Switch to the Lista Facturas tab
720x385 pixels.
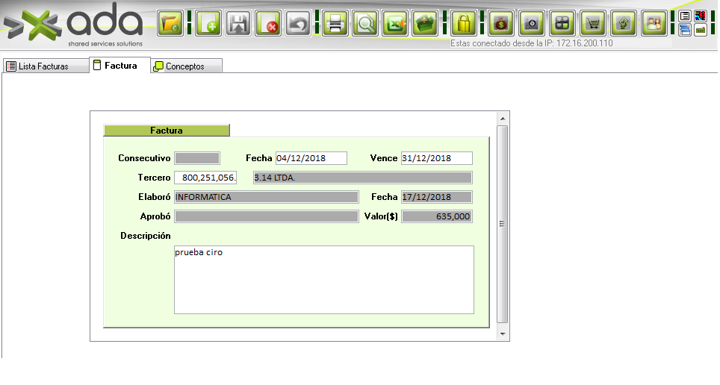tap(46, 66)
